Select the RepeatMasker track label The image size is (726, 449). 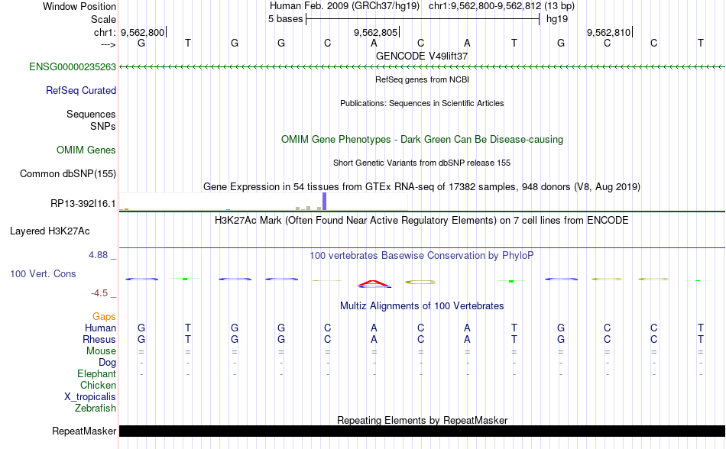84,431
